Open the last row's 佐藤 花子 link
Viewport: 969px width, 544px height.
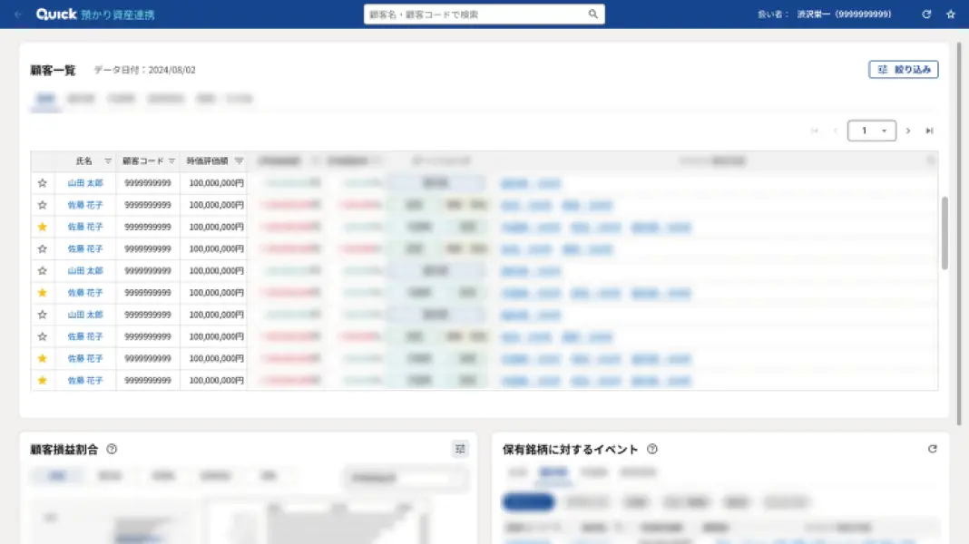(x=85, y=381)
